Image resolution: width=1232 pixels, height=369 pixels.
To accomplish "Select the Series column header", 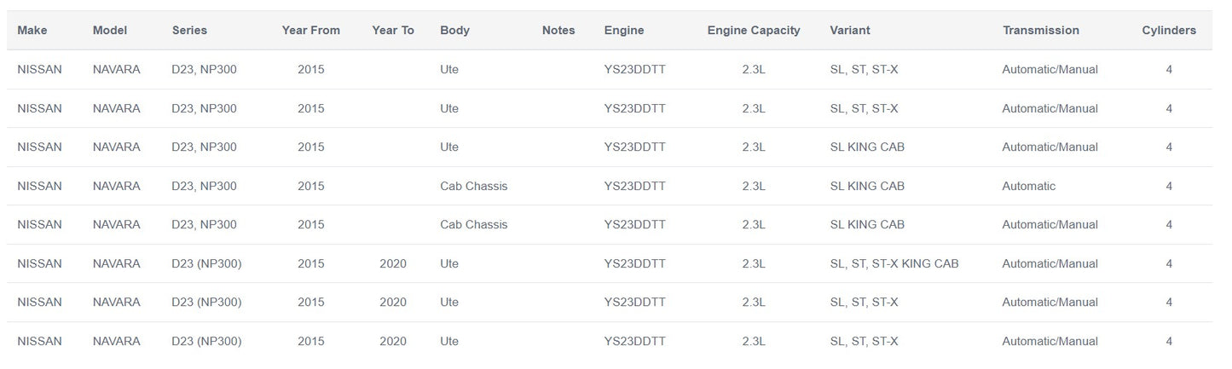I will tap(189, 31).
